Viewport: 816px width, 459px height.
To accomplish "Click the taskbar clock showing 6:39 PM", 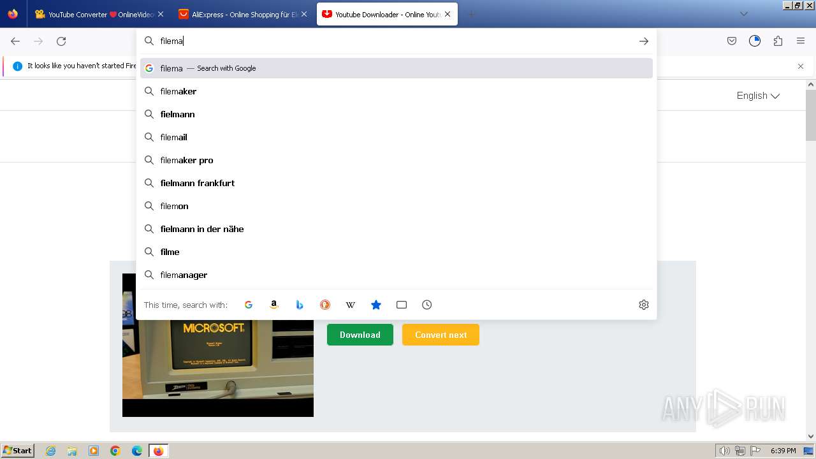I will (x=783, y=451).
